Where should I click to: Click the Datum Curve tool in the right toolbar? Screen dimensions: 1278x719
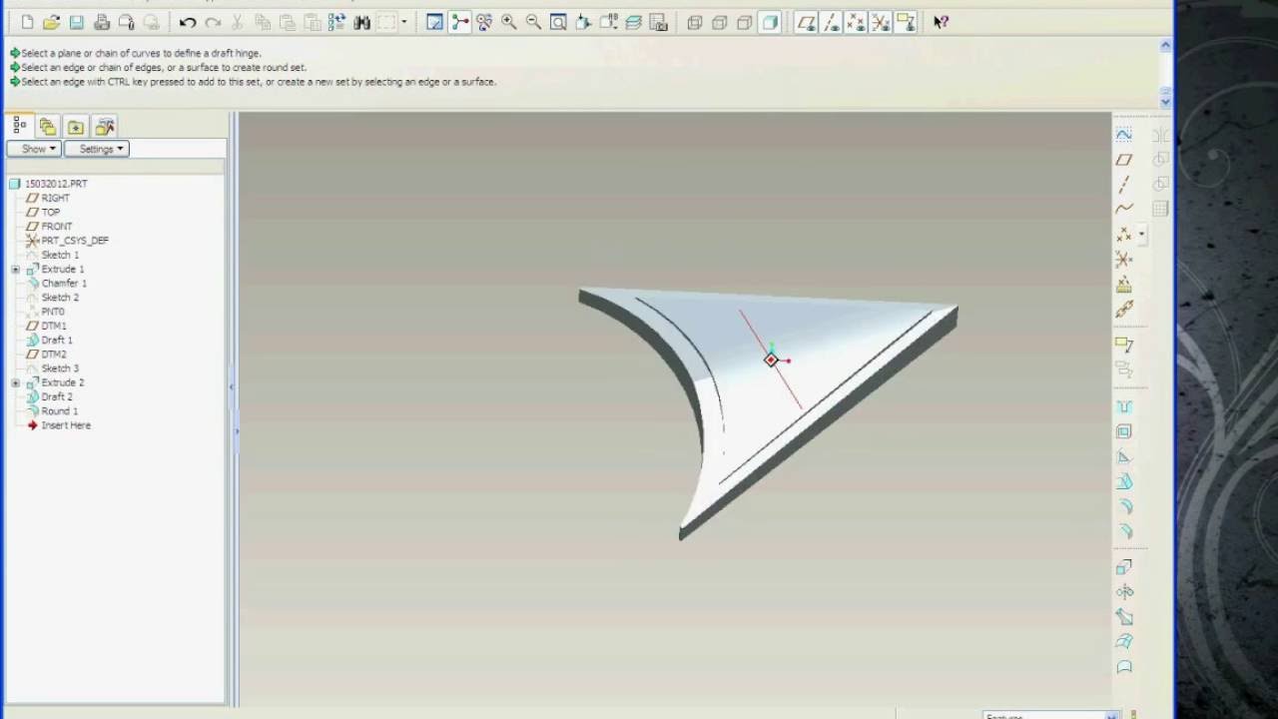(x=1124, y=210)
